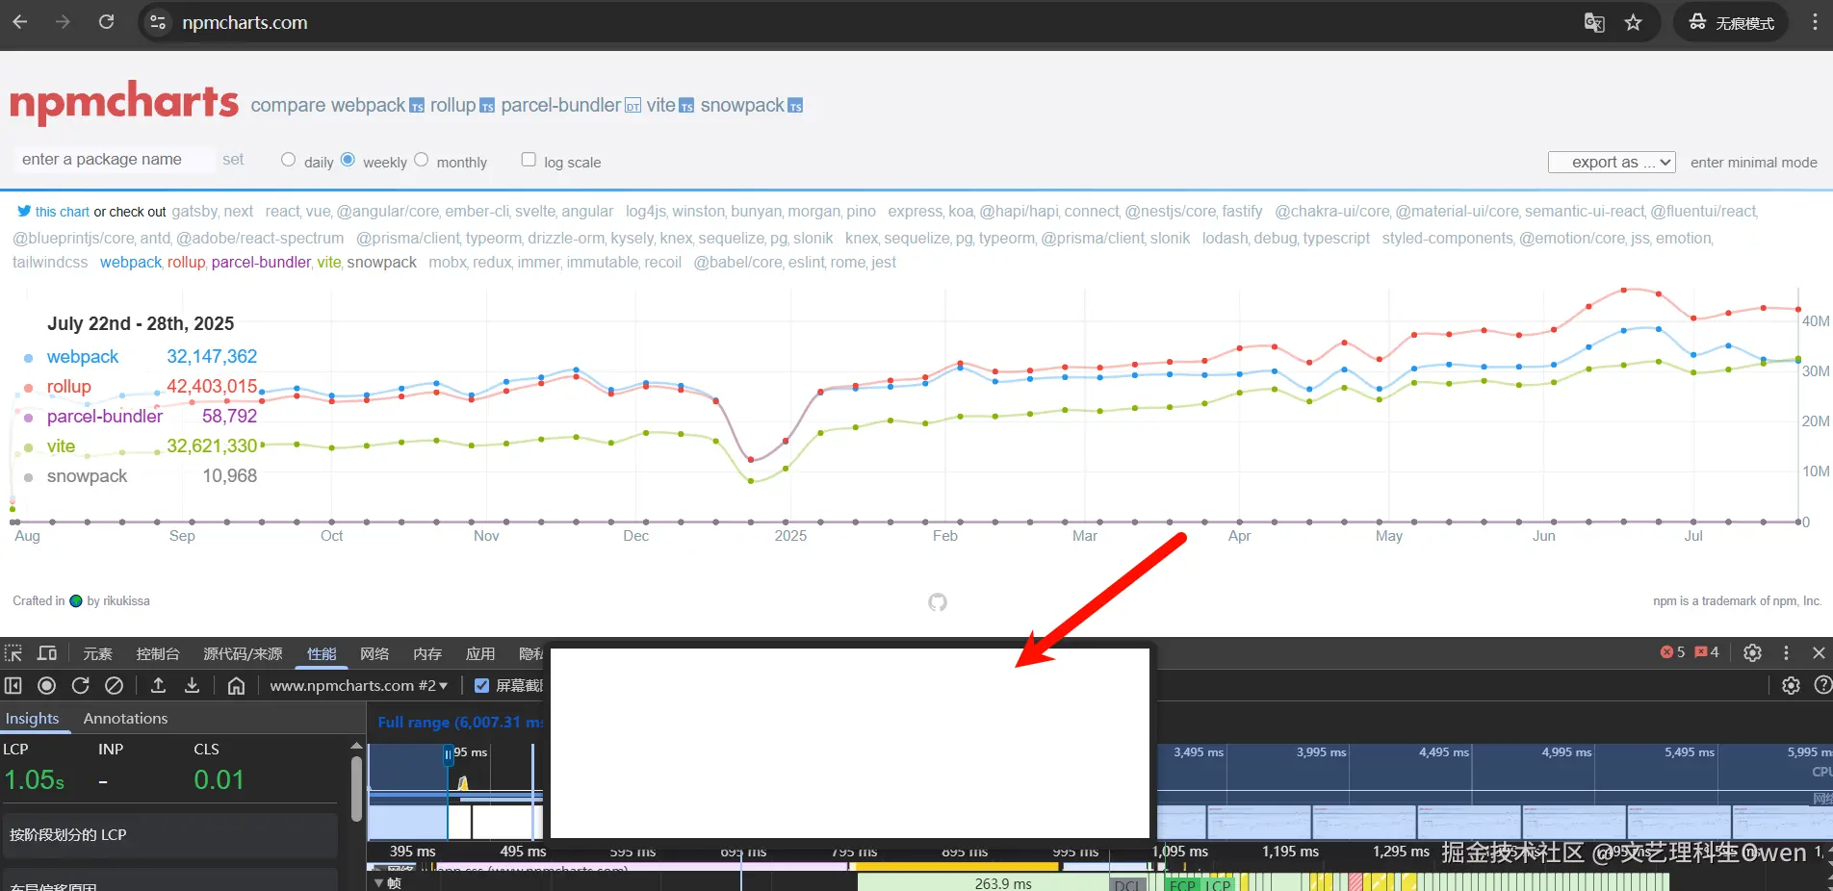Go to the performance panel home
Image resolution: width=1833 pixels, height=891 pixels.
pos(236,685)
